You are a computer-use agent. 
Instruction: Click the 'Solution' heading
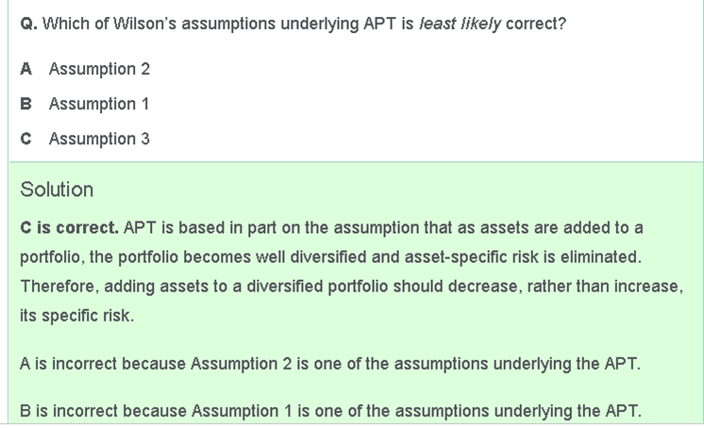pos(57,189)
